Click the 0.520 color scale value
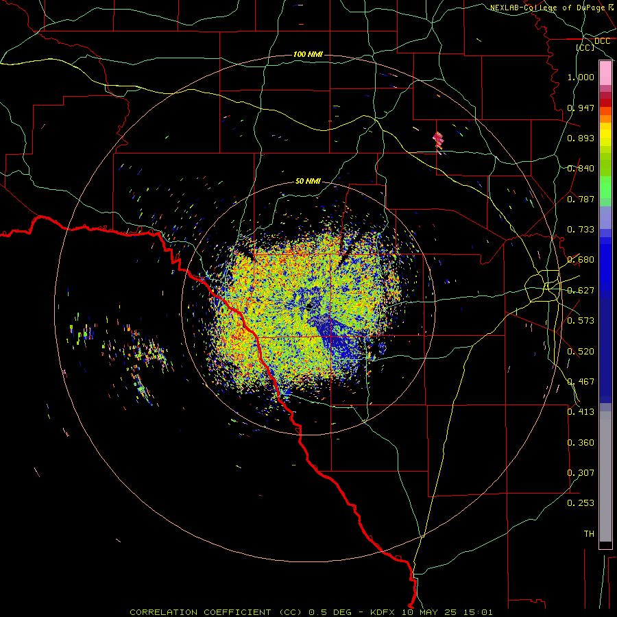 coord(581,352)
